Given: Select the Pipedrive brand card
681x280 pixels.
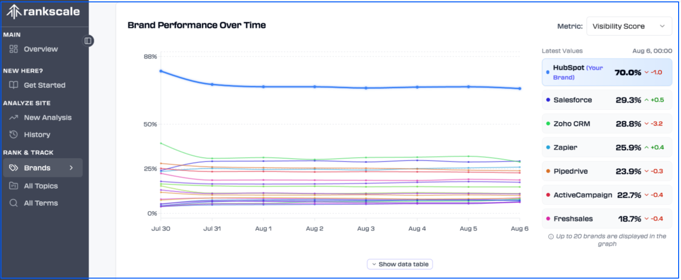Looking at the screenshot, I should [607, 171].
